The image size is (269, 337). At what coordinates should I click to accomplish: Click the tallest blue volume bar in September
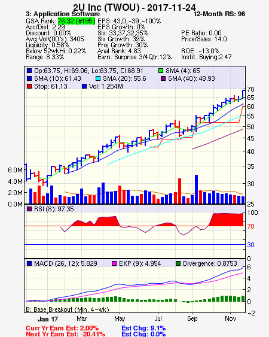click(196, 189)
